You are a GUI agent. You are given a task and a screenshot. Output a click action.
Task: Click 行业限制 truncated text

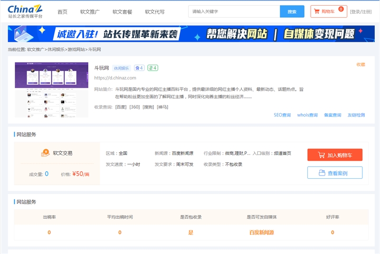tap(227, 153)
